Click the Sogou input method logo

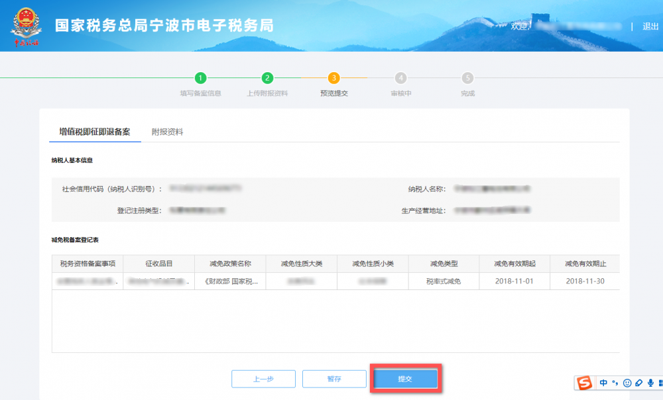pyautogui.click(x=585, y=383)
